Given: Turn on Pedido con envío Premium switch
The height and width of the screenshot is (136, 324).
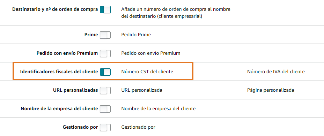Looking at the screenshot, I should (105, 53).
